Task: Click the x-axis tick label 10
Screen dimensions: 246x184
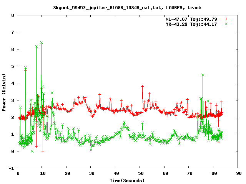Action: pyautogui.click(x=43, y=173)
